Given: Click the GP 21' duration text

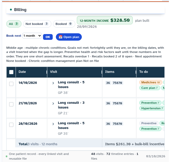Looking at the screenshot, I should [x=63, y=113].
